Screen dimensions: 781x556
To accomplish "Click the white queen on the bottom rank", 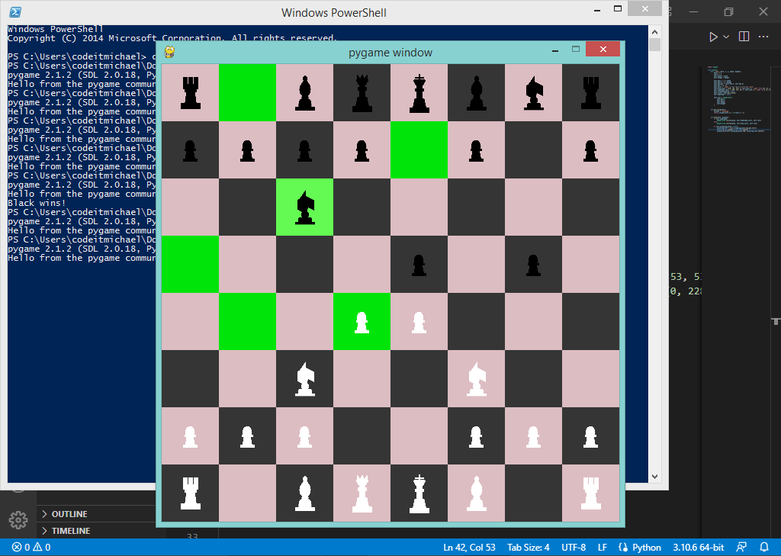I will pos(362,493).
